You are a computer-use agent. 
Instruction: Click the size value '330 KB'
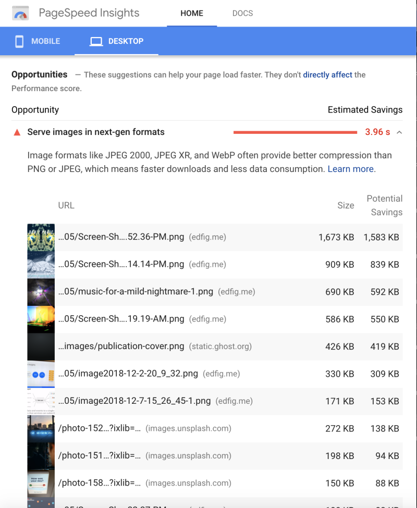tap(339, 374)
